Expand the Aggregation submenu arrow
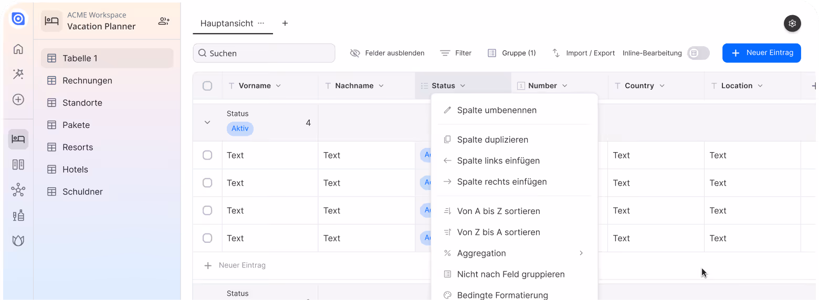 [x=581, y=253]
